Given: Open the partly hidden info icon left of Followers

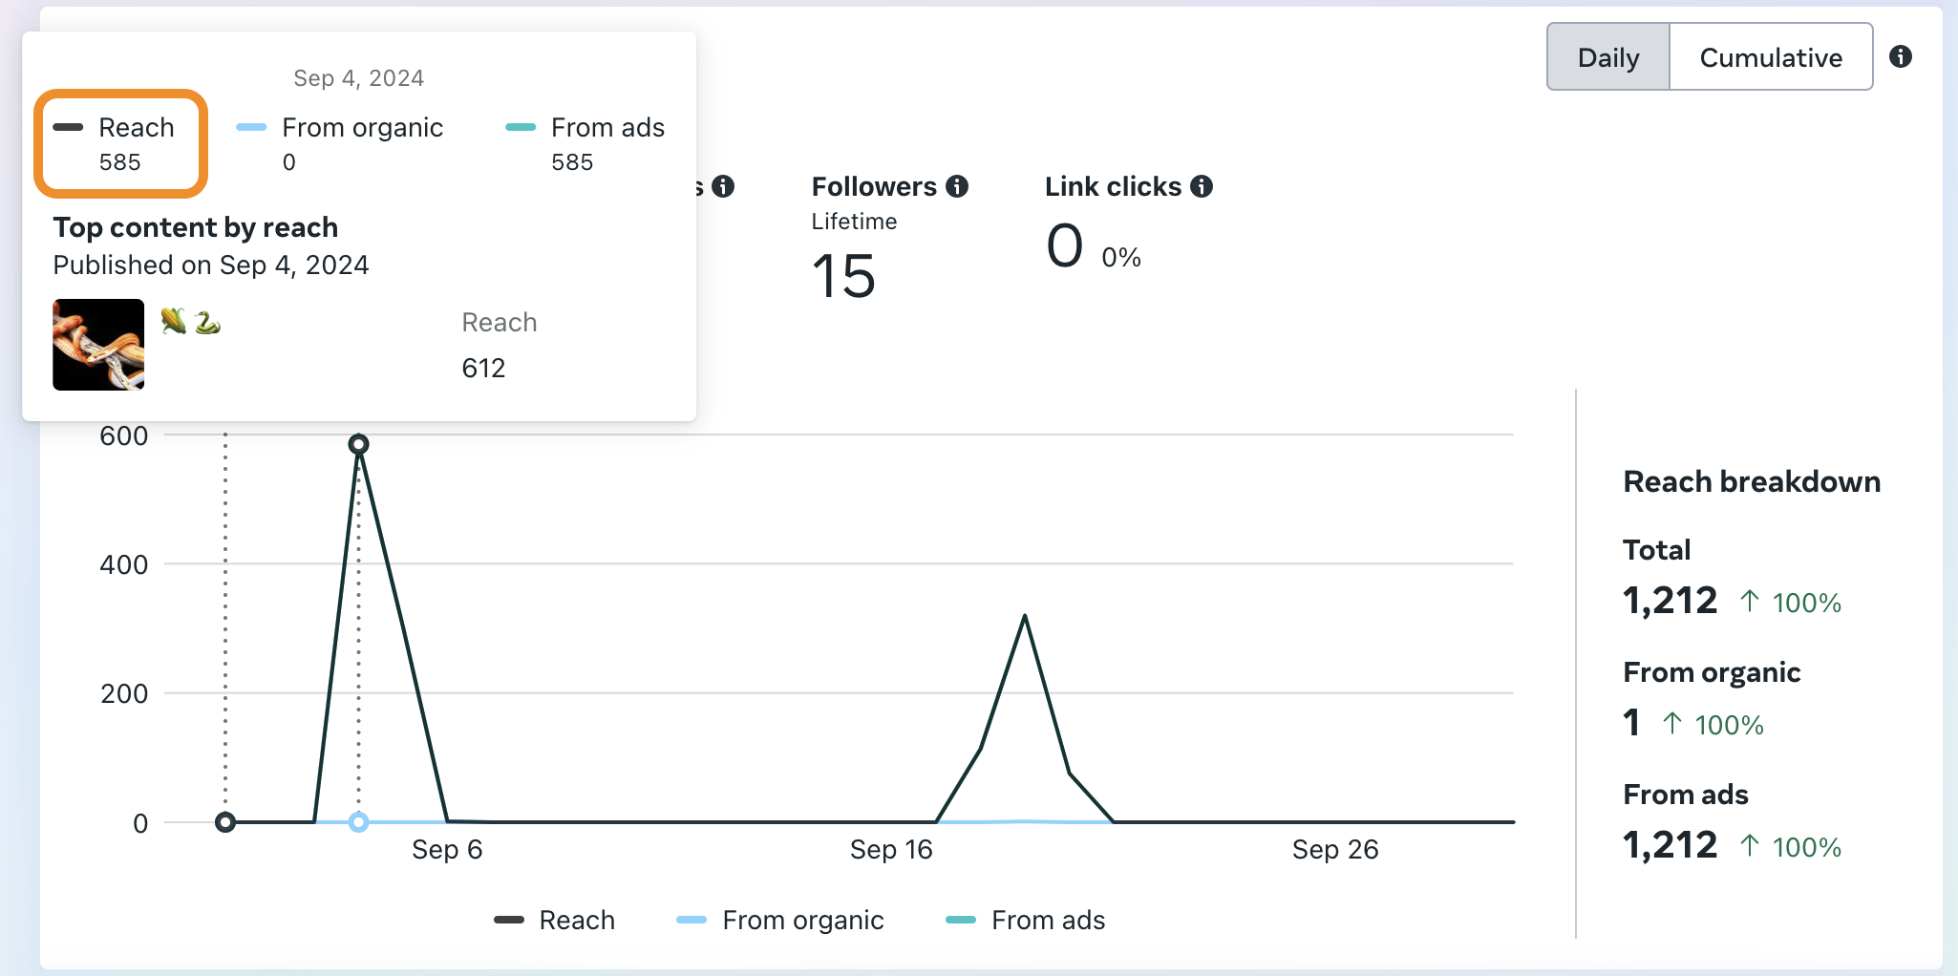Looking at the screenshot, I should 723,186.
